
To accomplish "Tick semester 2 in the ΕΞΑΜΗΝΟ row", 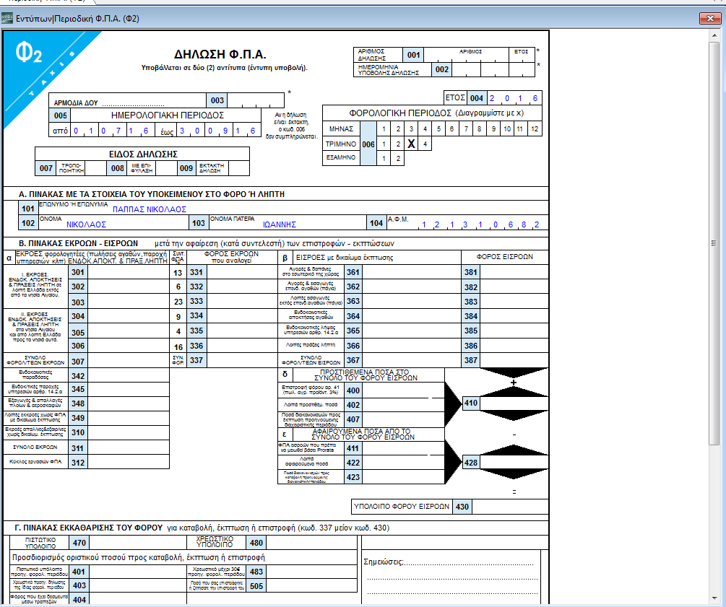I will tap(398, 158).
